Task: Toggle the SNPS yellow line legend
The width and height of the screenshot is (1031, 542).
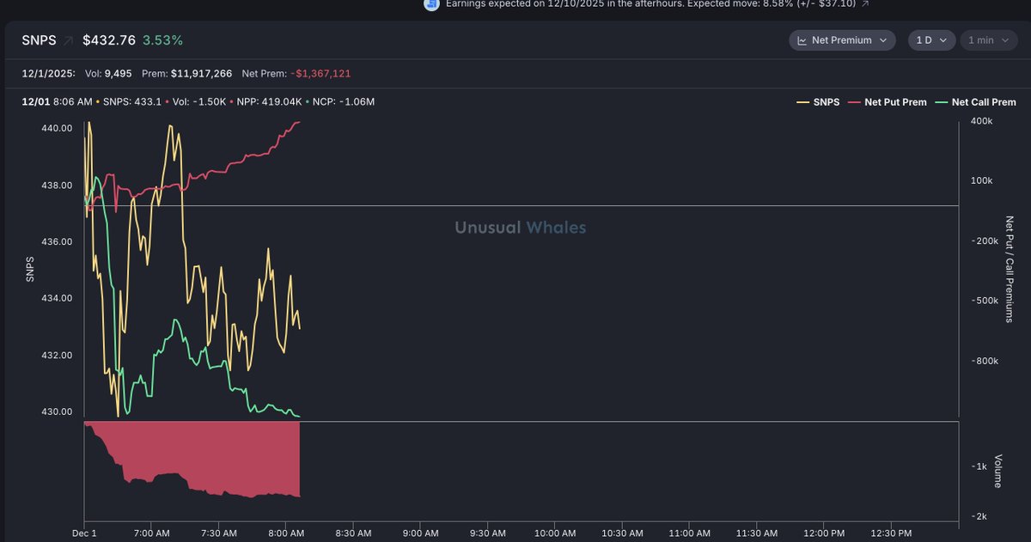Action: point(820,102)
